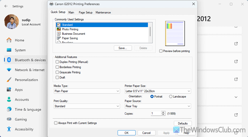This screenshot has height=137, width=248.
Task: Enable Duplex Printing (Manual) checkbox
Action: [57, 62]
